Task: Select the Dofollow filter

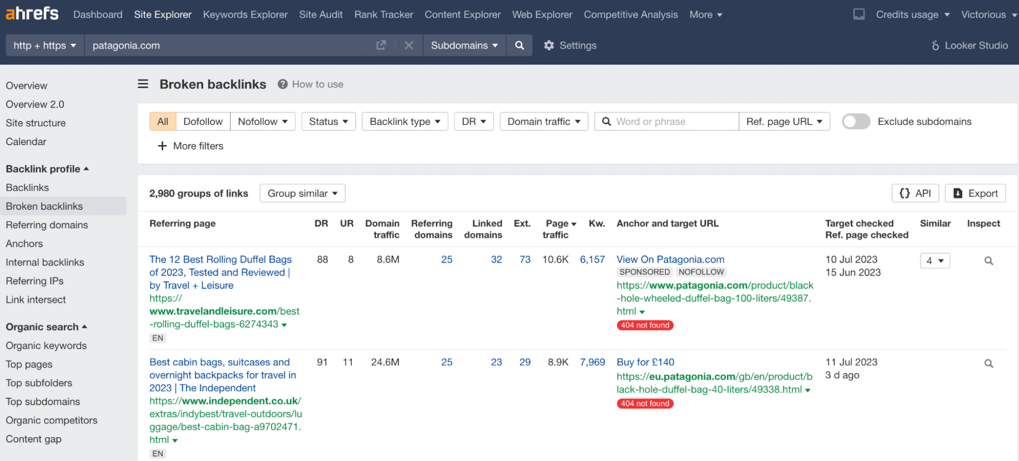Action: coord(203,121)
